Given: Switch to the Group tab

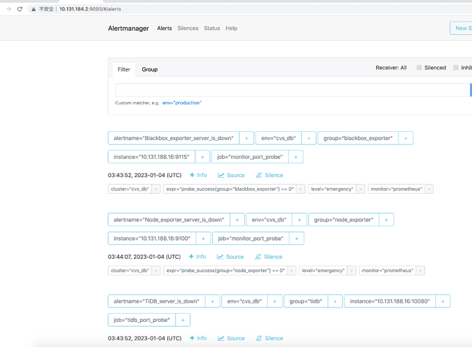Looking at the screenshot, I should pos(150,69).
